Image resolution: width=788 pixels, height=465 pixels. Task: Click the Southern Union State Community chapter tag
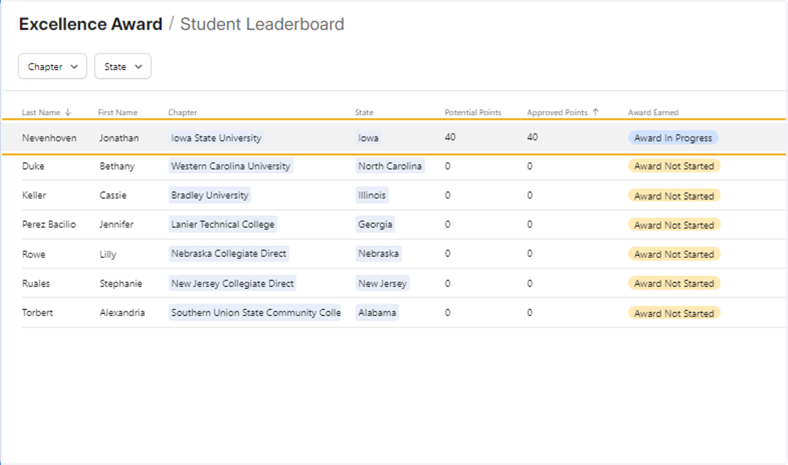pos(255,312)
